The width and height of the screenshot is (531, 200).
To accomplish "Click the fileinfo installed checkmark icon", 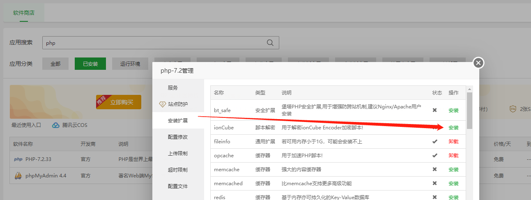I will tap(435, 141).
